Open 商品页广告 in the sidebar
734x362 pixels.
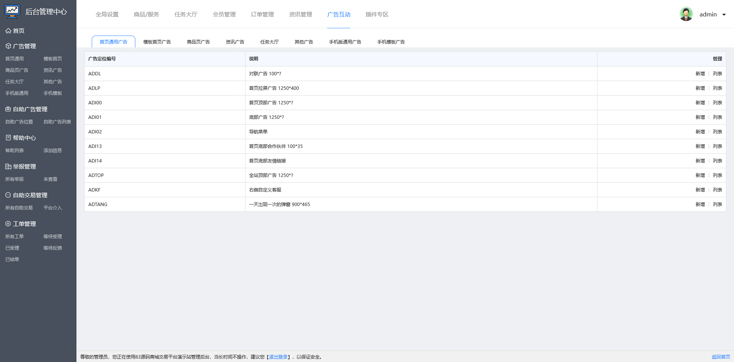pos(17,70)
